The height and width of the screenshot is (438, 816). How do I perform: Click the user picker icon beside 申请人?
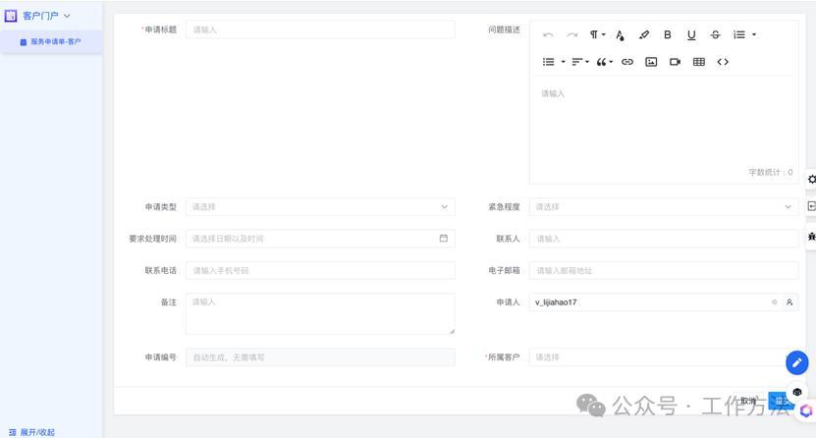(789, 302)
